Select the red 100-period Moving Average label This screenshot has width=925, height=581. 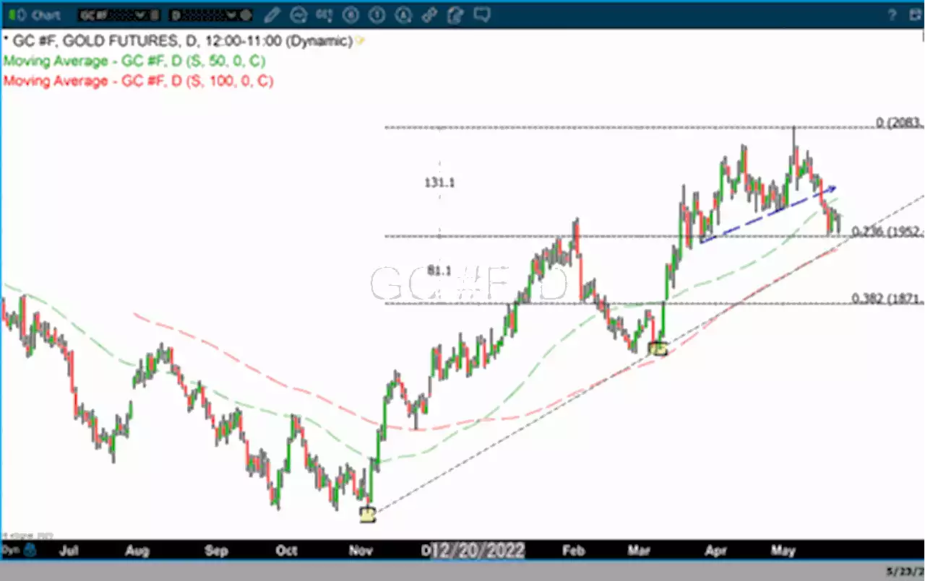click(138, 81)
